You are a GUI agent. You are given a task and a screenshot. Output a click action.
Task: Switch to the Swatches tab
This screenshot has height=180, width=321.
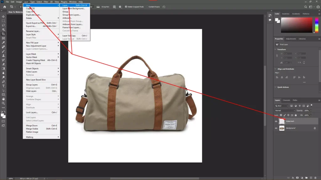[x=285, y=14]
